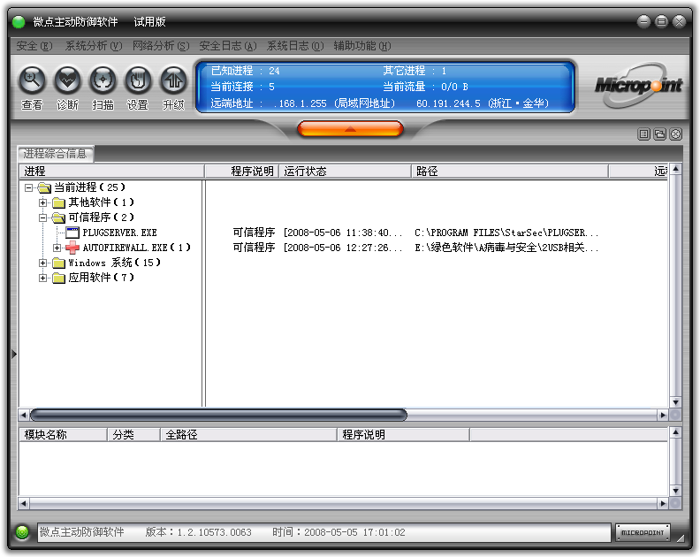Click the MICROPOINT button in status bar
This screenshot has width=700, height=557.
[x=643, y=532]
